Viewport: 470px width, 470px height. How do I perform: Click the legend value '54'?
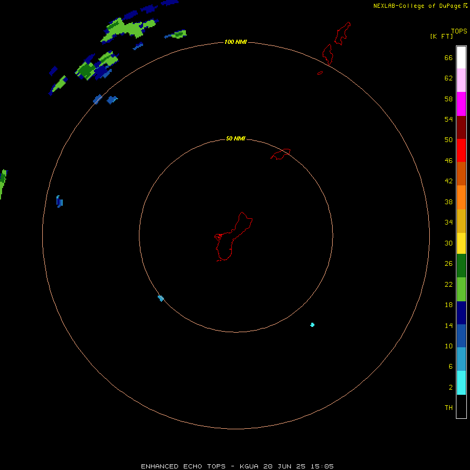449,119
